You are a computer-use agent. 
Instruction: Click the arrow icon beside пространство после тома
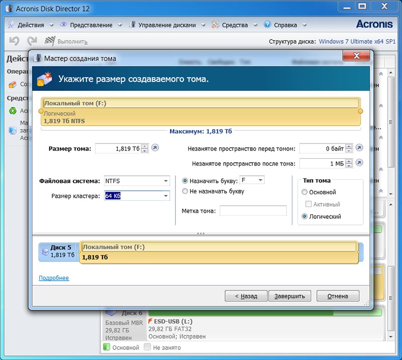[x=359, y=163]
